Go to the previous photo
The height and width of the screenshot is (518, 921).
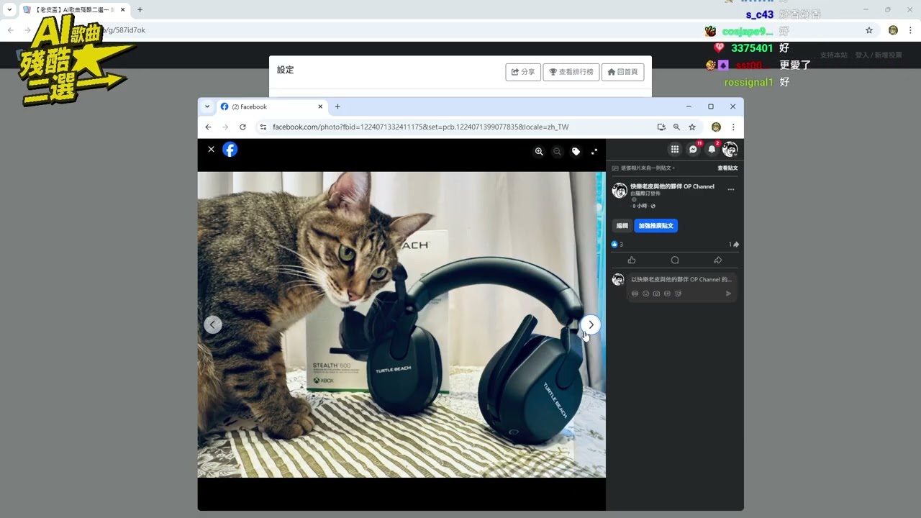[x=213, y=324]
